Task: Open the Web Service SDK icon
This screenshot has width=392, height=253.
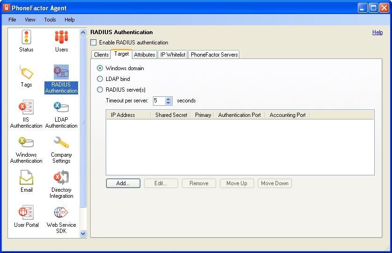Action: (61, 212)
